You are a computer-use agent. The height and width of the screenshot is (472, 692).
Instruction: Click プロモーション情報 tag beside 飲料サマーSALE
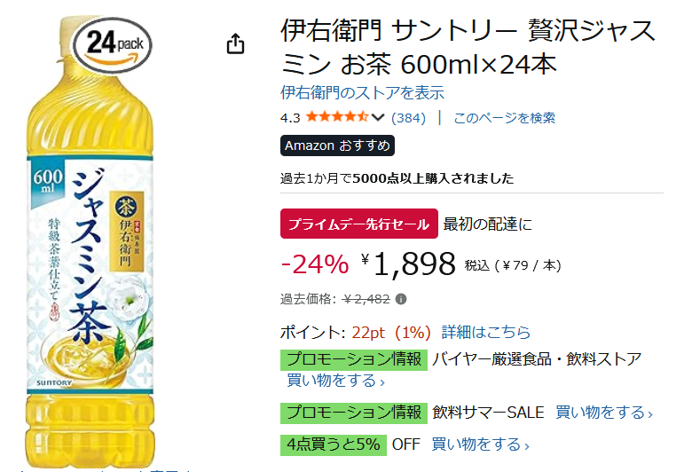click(353, 413)
